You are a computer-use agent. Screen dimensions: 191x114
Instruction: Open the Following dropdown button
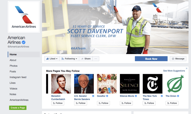[x=69, y=59]
